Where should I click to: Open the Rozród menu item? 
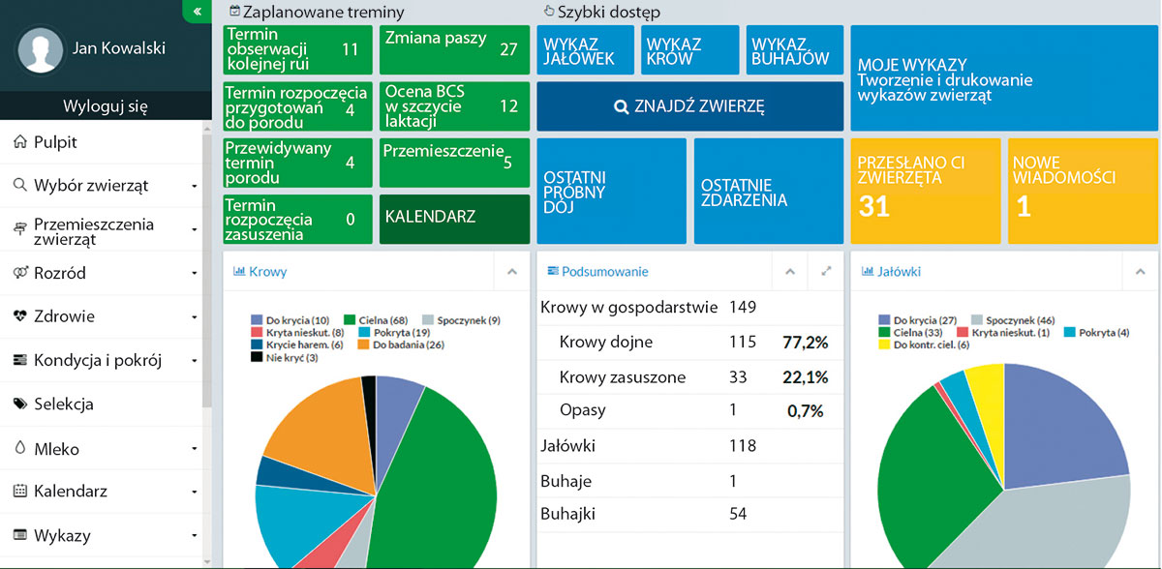[x=101, y=273]
